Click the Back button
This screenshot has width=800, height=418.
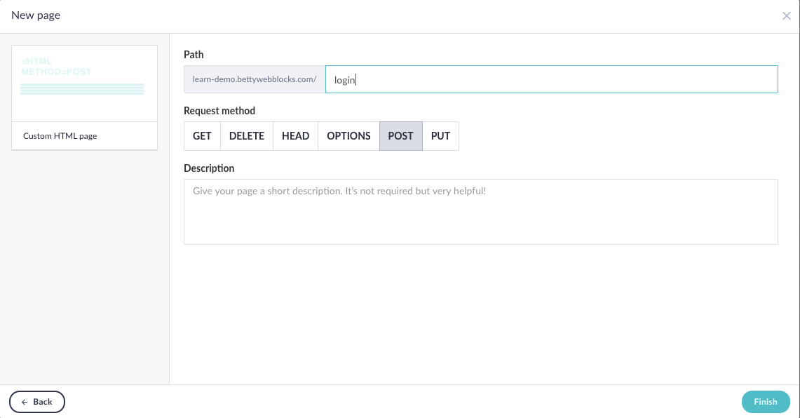click(x=36, y=401)
